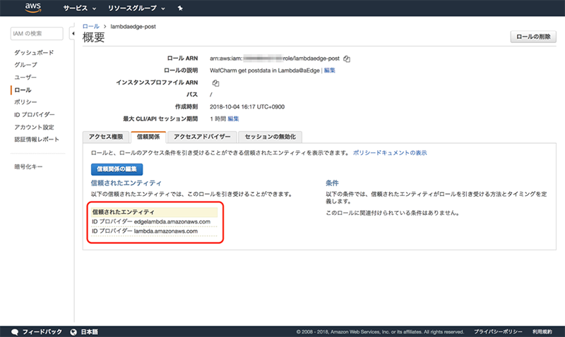
Task: Collapse the IAM sidebar with arrow handle
Action: (x=73, y=34)
